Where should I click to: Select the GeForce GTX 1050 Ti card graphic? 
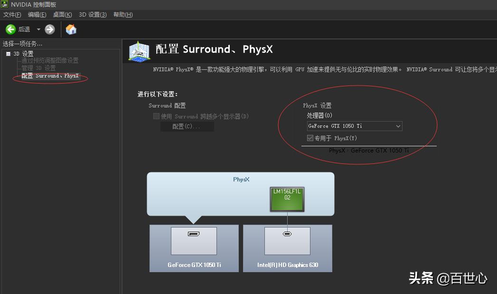tap(194, 248)
